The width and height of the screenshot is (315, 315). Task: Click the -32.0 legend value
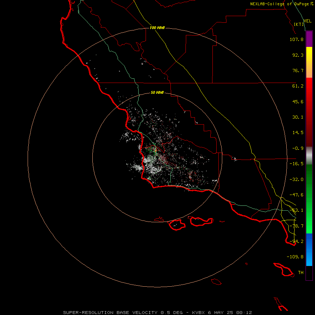(296, 180)
